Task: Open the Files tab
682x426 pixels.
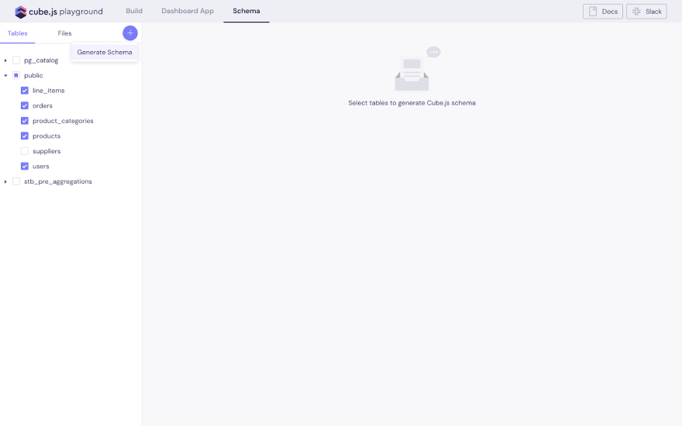Action: point(64,33)
